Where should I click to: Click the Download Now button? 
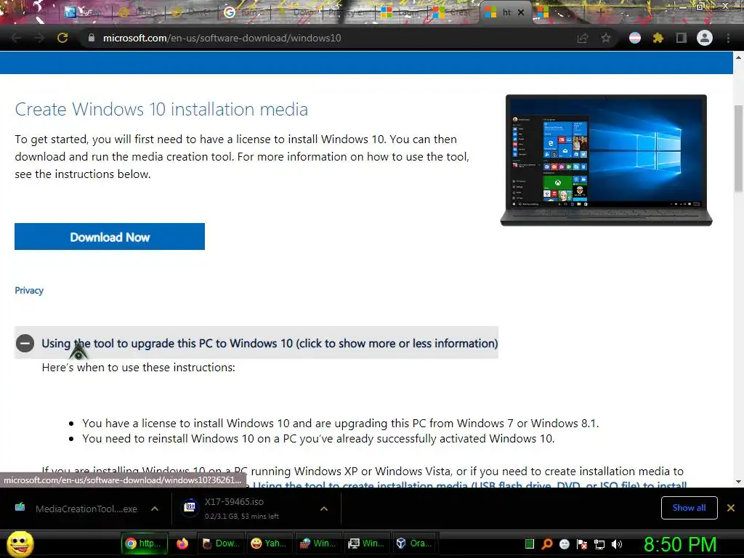tap(110, 237)
